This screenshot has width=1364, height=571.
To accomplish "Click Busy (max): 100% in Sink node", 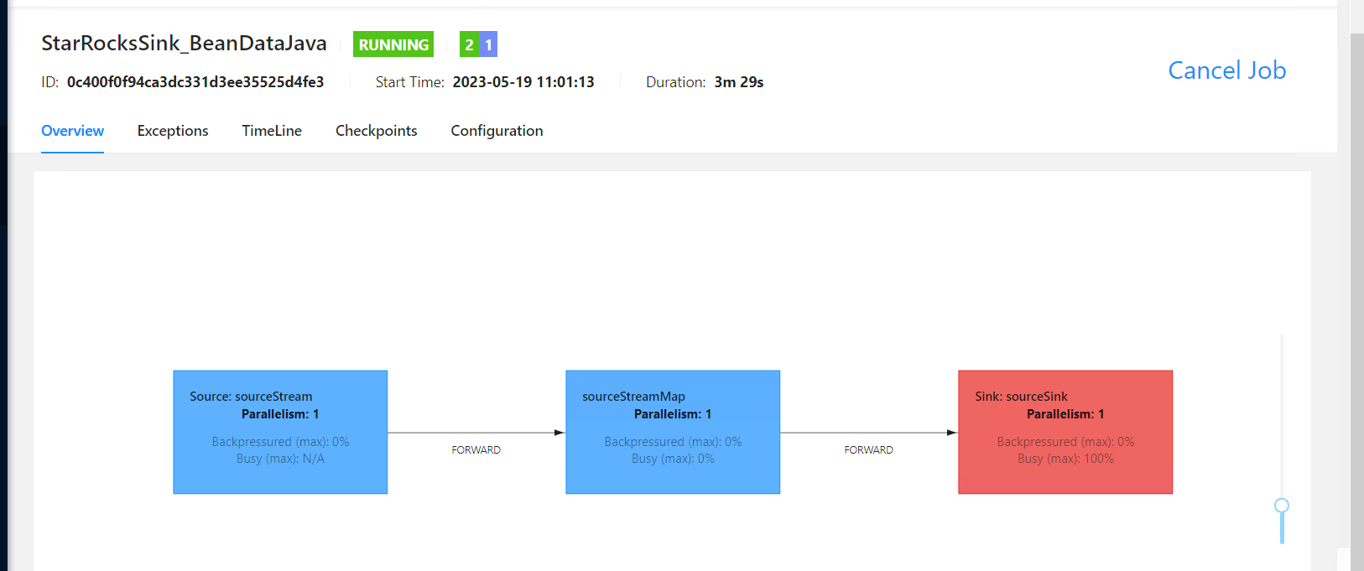I will coord(1065,459).
